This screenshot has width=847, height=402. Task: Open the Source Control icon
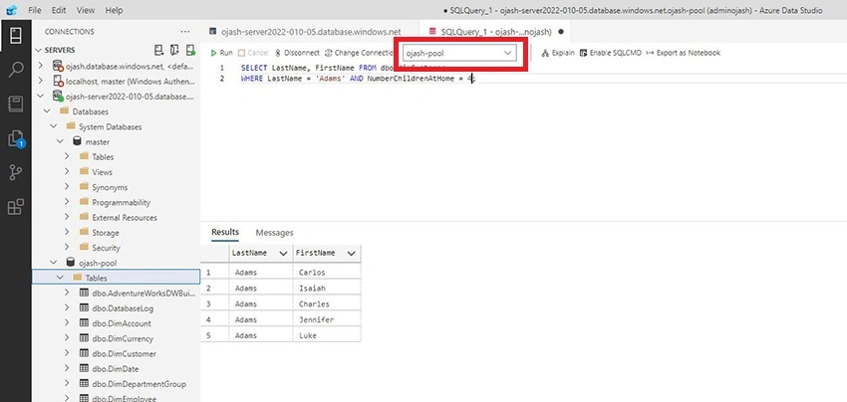(16, 172)
